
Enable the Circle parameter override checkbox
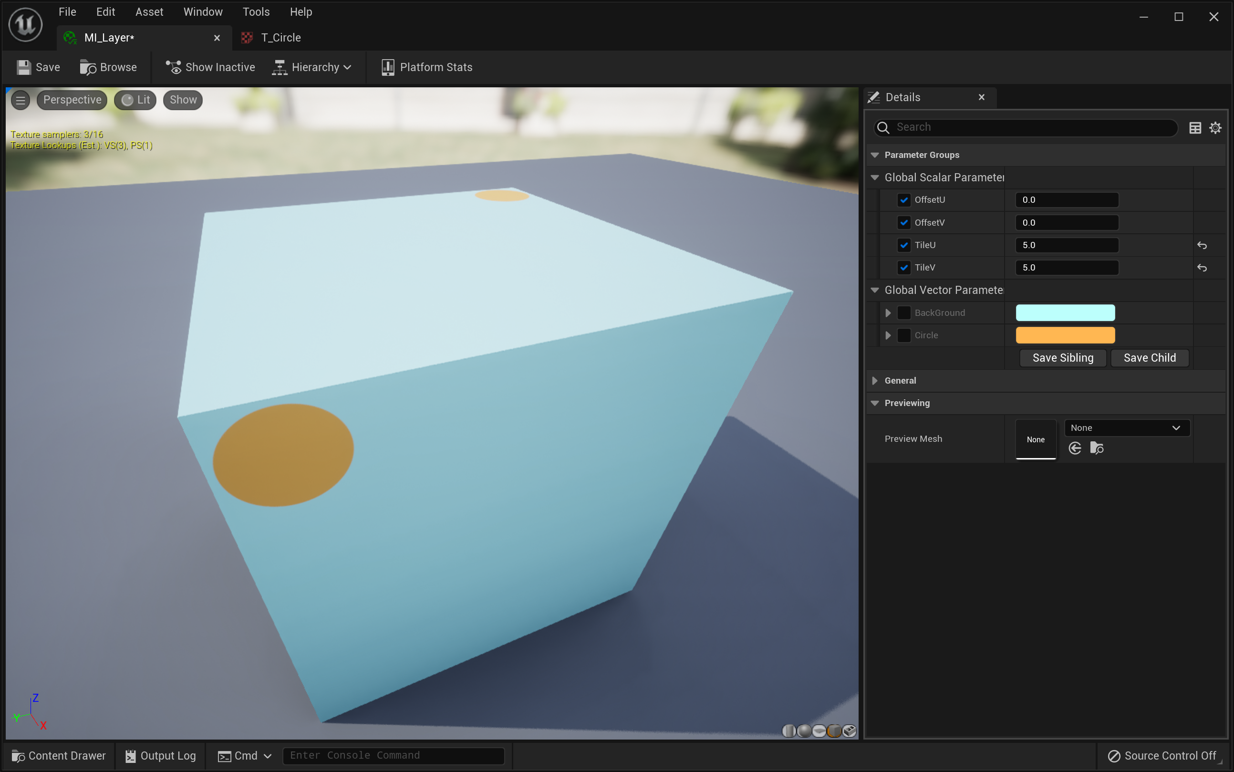pyautogui.click(x=904, y=335)
